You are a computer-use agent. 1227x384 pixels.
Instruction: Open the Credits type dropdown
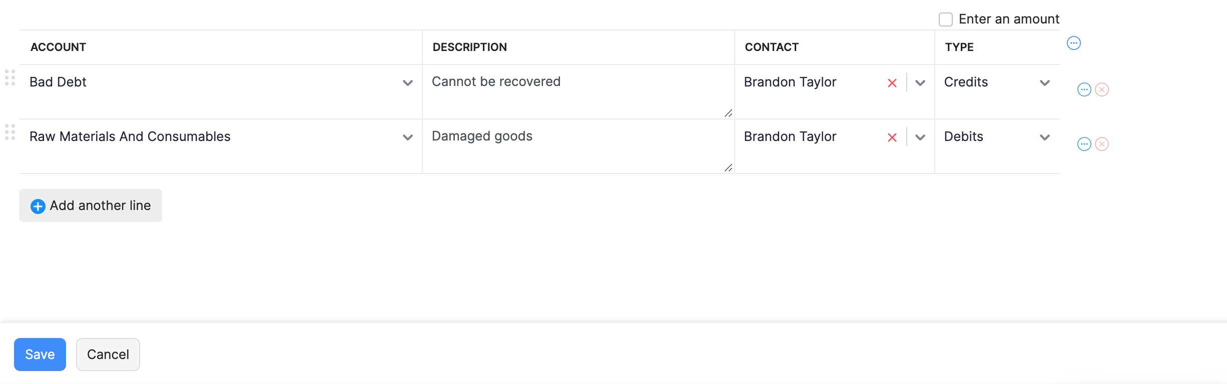point(1044,83)
